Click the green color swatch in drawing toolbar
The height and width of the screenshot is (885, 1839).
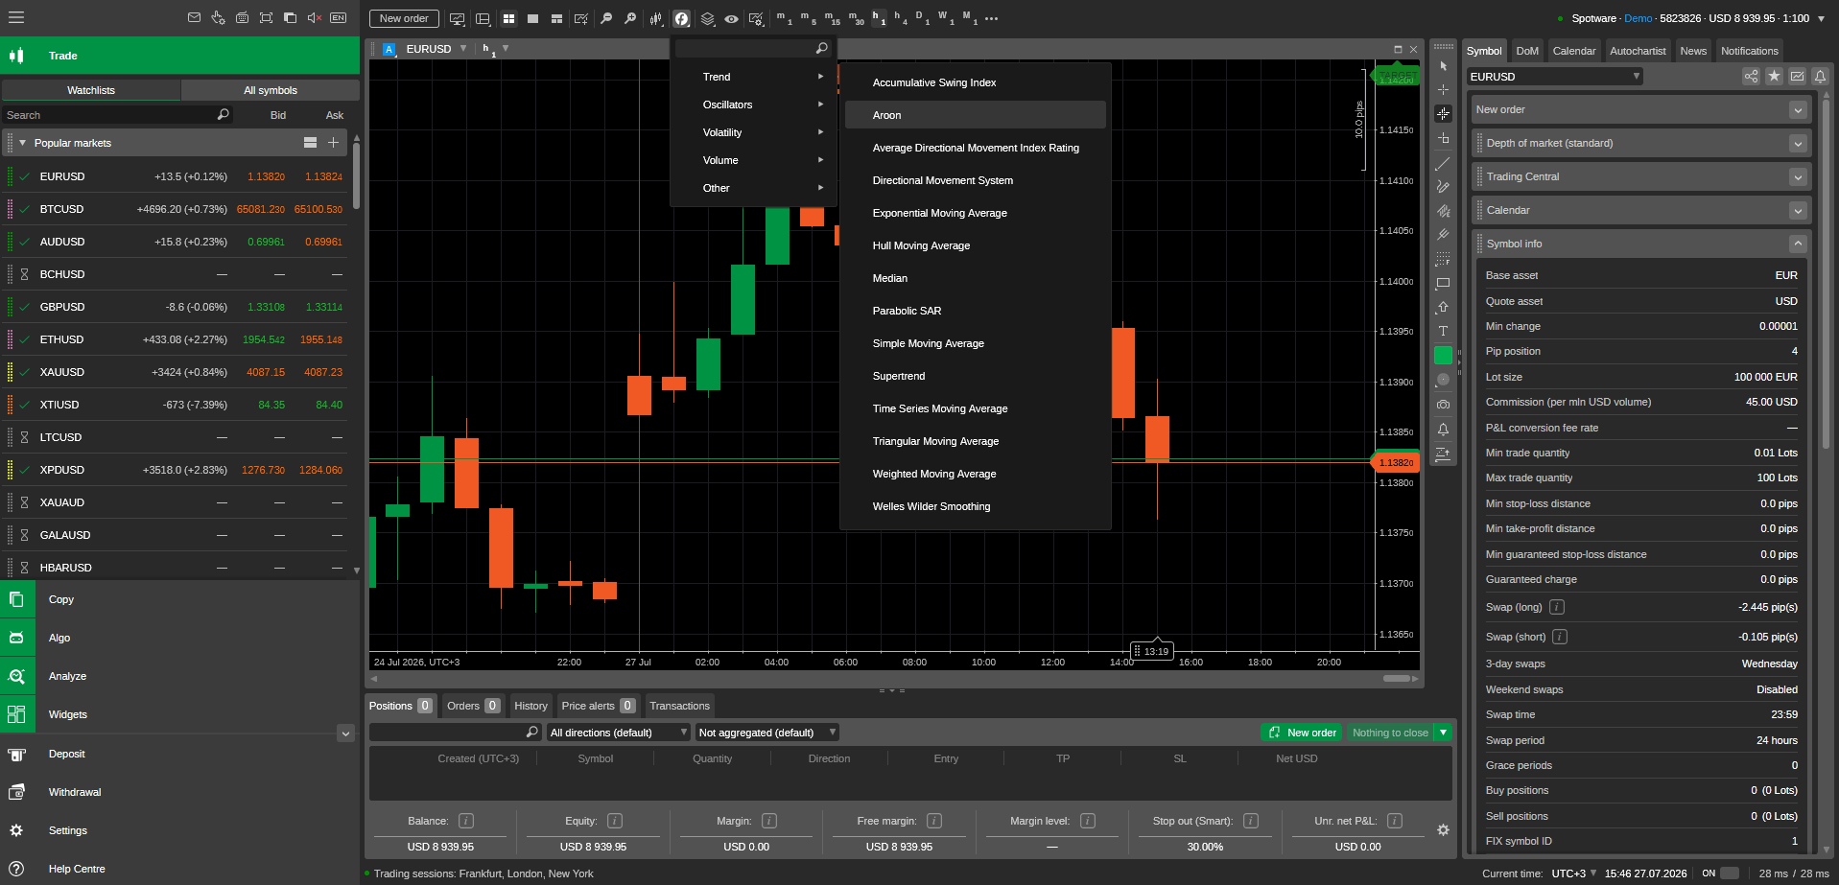1443,355
